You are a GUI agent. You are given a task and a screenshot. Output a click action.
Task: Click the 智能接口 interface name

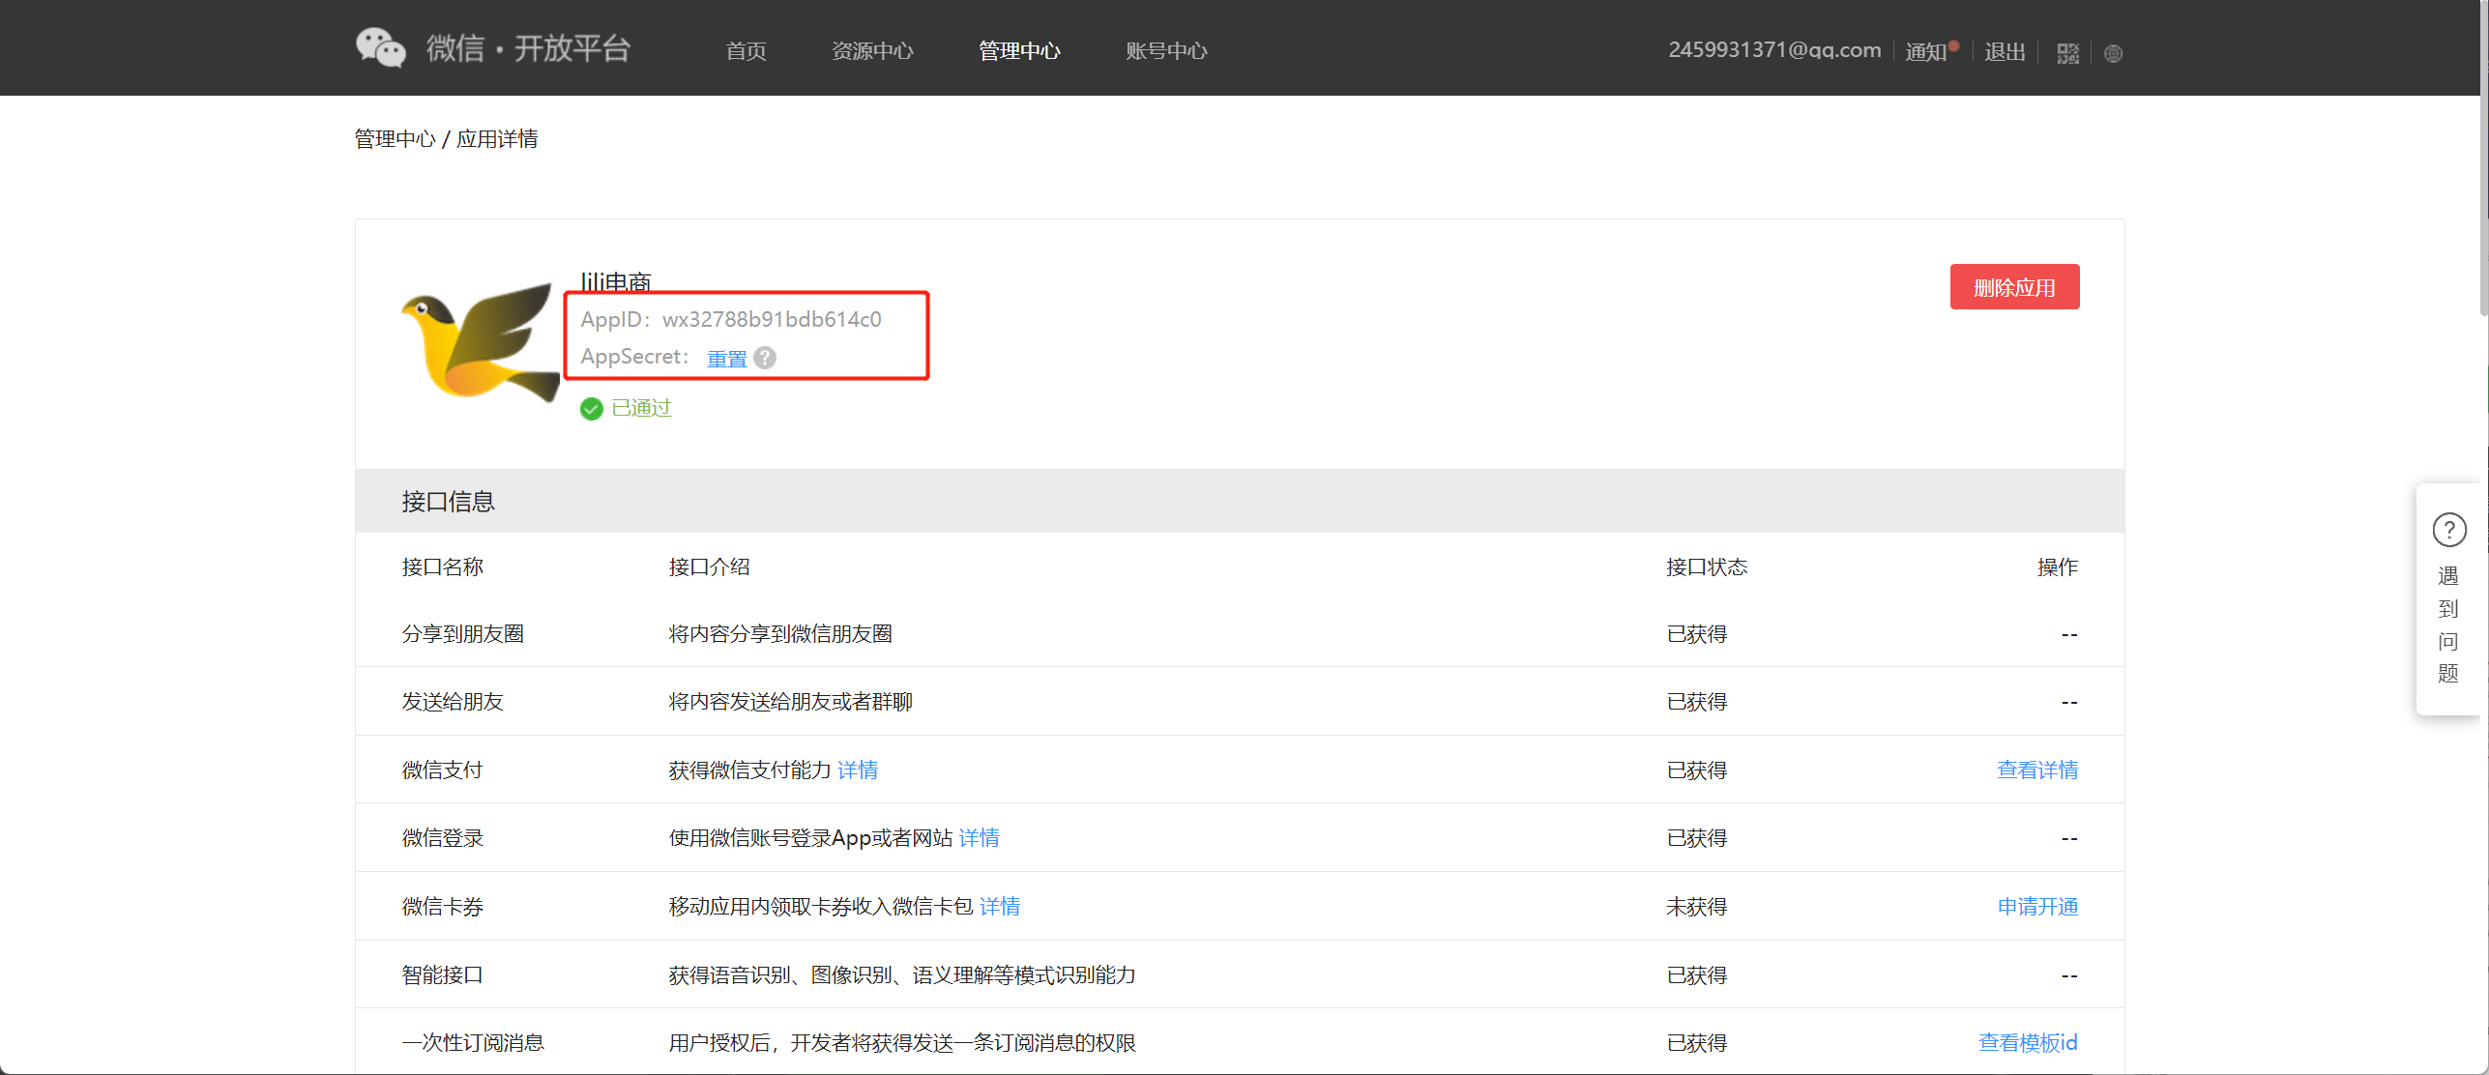point(442,974)
